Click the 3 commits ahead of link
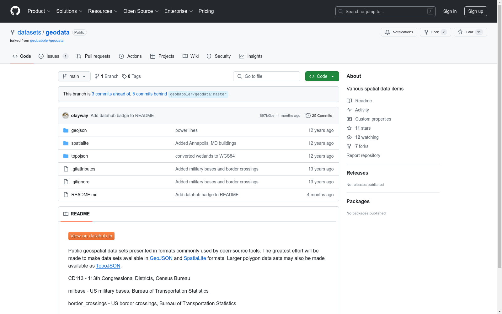This screenshot has width=502, height=314. pos(111,94)
